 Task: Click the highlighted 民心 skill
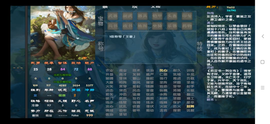point(163,70)
